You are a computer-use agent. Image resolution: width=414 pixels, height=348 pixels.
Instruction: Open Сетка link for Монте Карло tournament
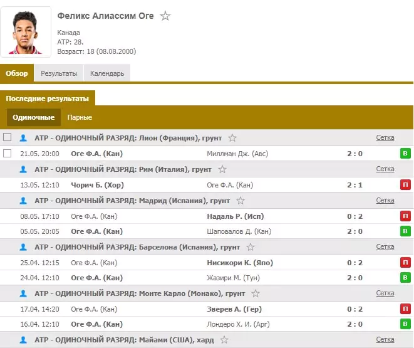385,293
